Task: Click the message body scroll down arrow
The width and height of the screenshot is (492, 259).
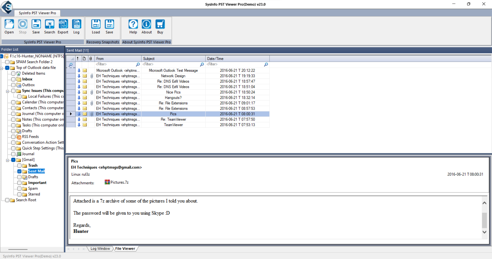Action: click(484, 232)
